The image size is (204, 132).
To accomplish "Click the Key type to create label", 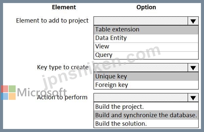I will coord(63,67).
